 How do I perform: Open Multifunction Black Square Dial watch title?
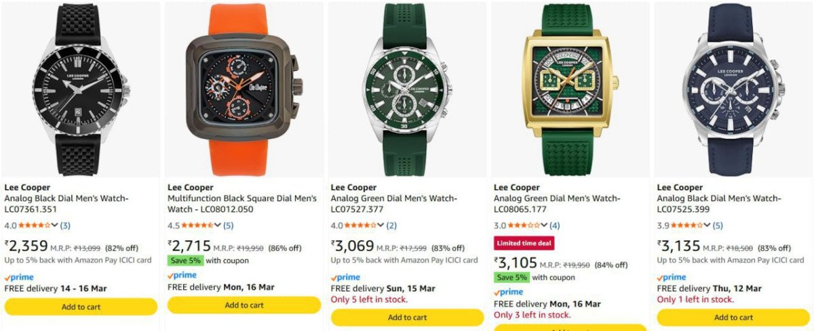[242, 204]
